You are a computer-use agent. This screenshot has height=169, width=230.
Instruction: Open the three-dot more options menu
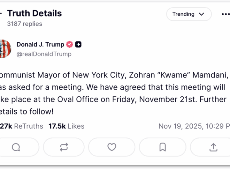point(226,14)
